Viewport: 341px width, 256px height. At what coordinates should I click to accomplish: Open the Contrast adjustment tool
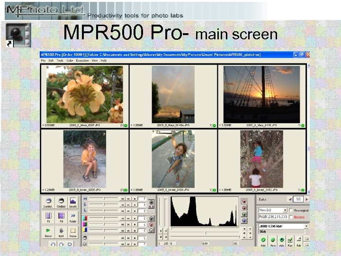(61, 203)
